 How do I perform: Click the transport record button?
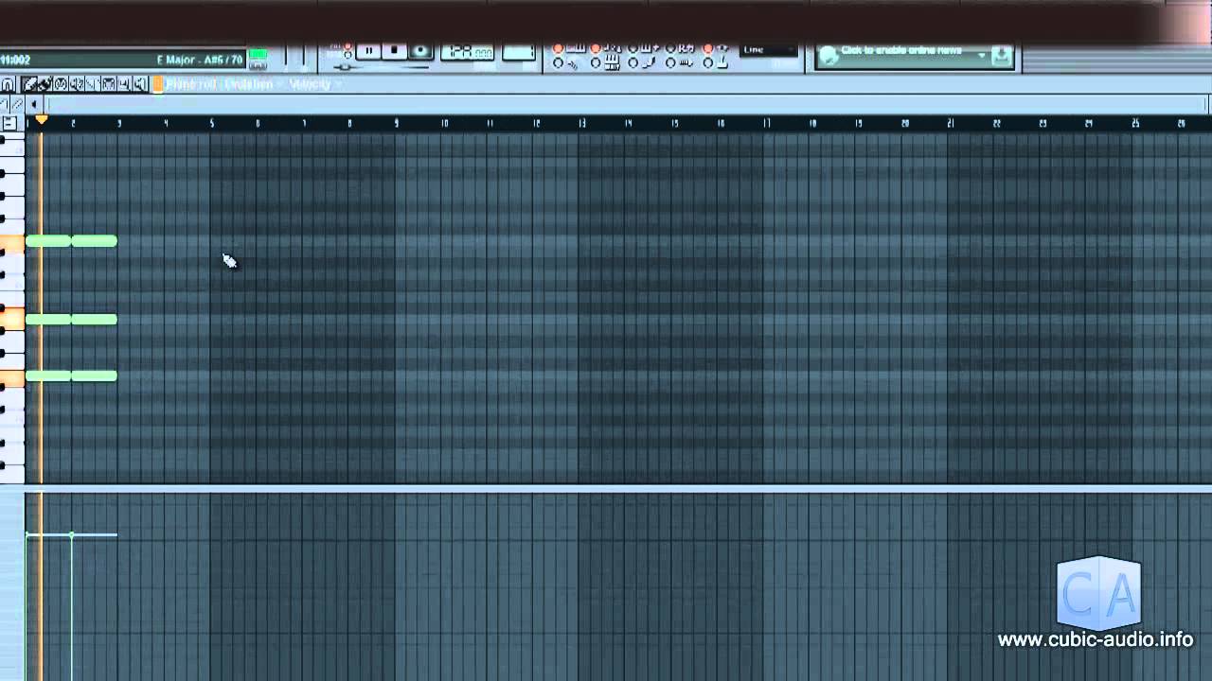[420, 51]
